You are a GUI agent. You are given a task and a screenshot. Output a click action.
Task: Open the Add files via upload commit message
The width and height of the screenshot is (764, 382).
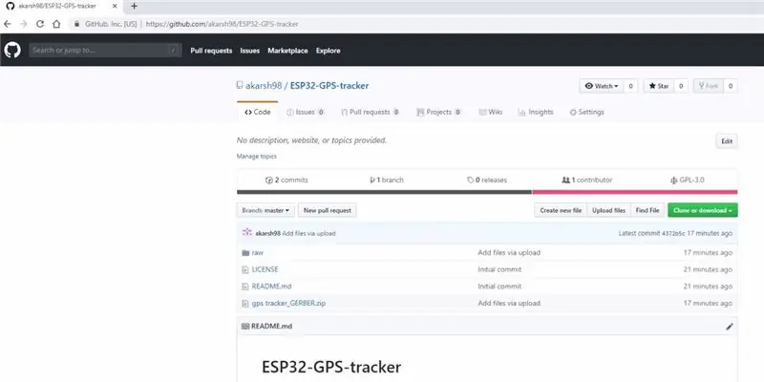pyautogui.click(x=308, y=233)
